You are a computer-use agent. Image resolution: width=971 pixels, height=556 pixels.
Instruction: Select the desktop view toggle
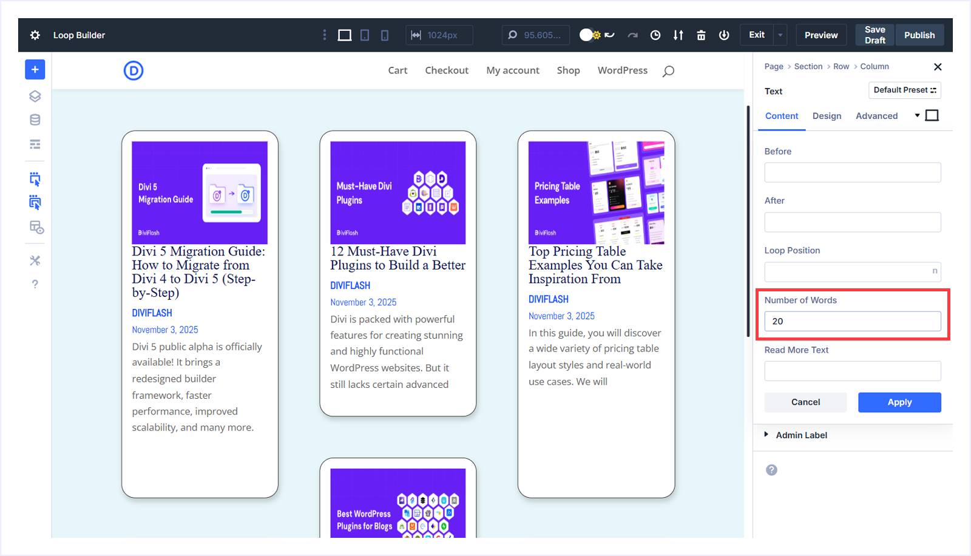click(x=345, y=35)
